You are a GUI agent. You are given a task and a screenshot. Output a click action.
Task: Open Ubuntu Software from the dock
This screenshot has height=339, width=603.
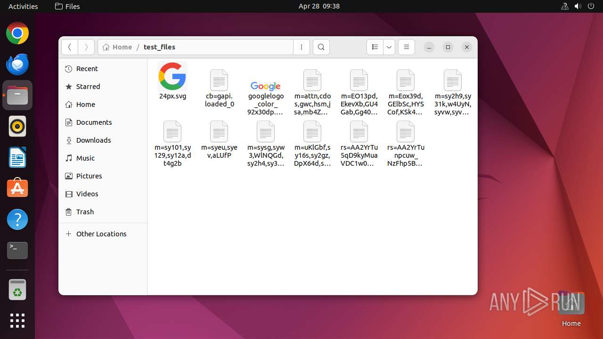coord(17,188)
